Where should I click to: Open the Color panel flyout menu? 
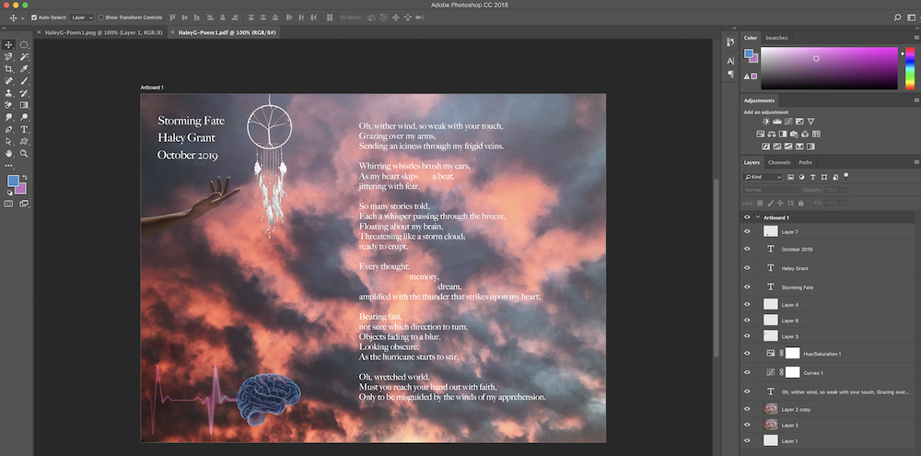pos(916,38)
